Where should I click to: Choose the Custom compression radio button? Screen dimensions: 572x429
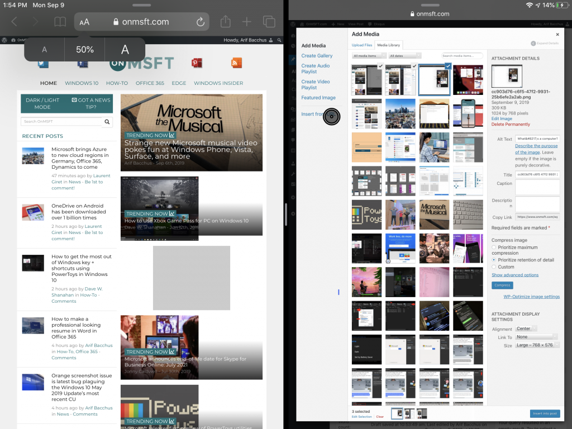tap(494, 267)
